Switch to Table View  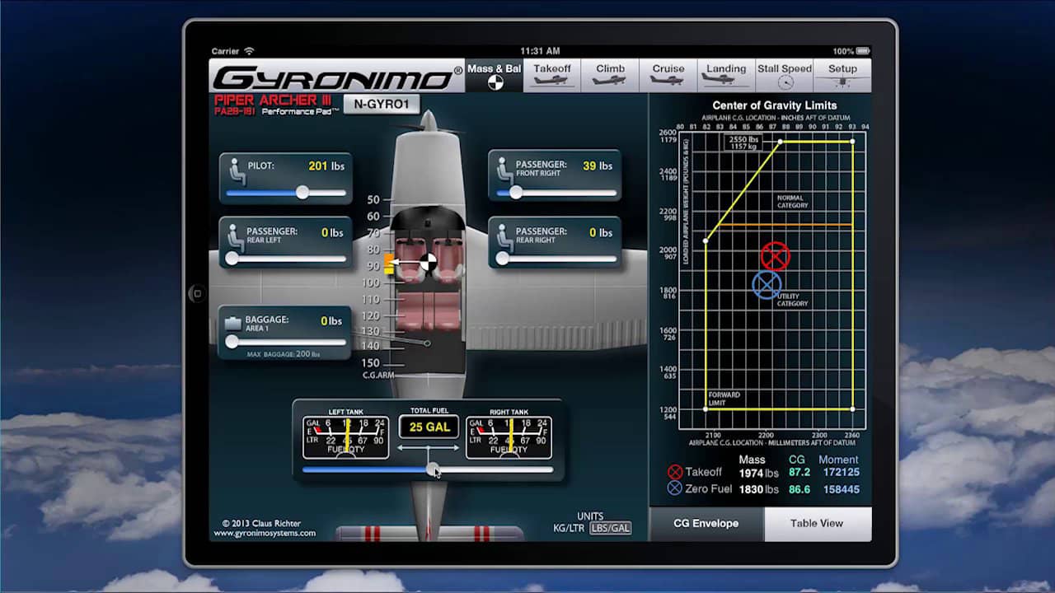[817, 524]
